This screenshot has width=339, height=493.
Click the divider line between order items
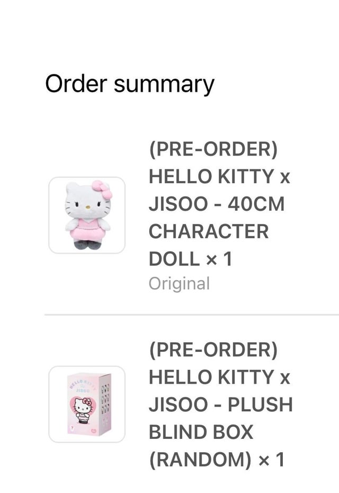coord(191,315)
